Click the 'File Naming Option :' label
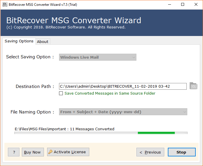Image resolution: width=203 pixels, height=166 pixels. click(32, 112)
